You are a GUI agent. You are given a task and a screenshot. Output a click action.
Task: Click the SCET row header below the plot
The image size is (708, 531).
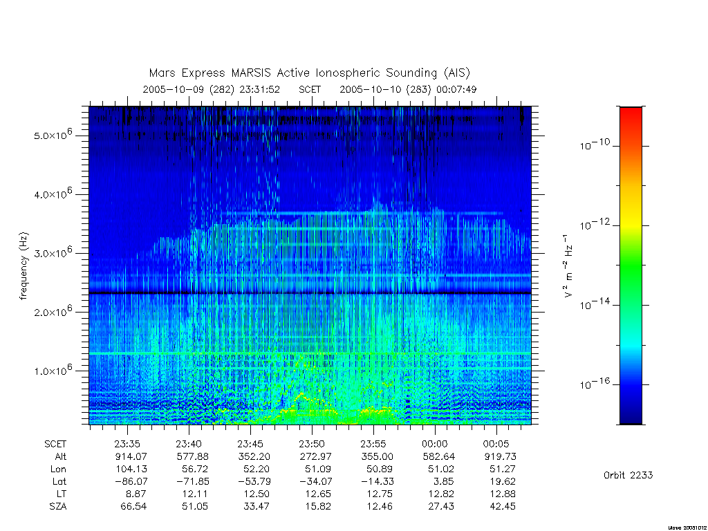pyautogui.click(x=55, y=444)
